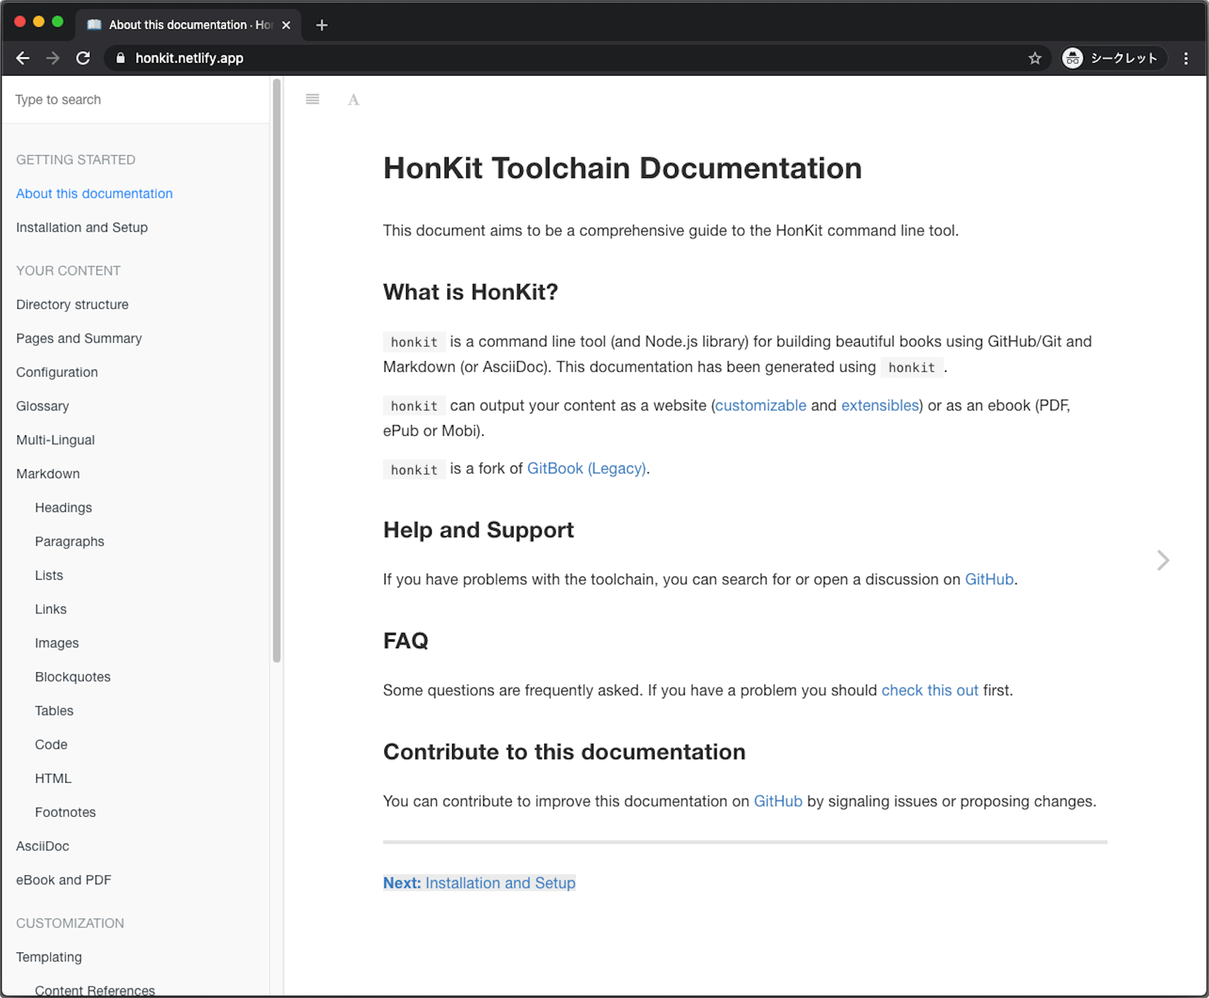The width and height of the screenshot is (1209, 998).
Task: Jump to Markdown Paragraphs section
Action: [69, 542]
